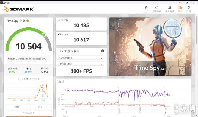
Task: Click the green validation checkmark beside Time Spy
Action: [28, 21]
